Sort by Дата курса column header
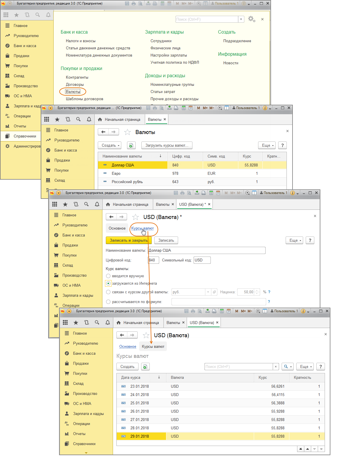Image resolution: width=343 pixels, height=456 pixels. (141, 377)
